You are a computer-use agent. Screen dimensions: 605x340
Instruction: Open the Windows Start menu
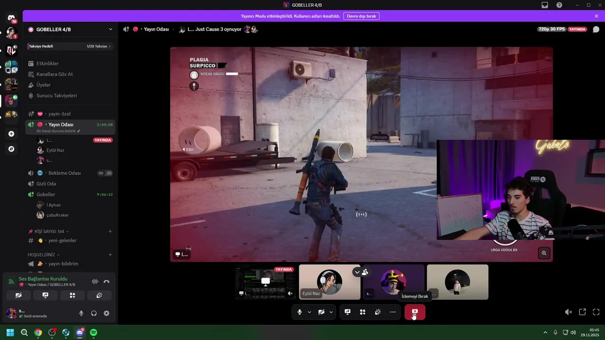10,332
